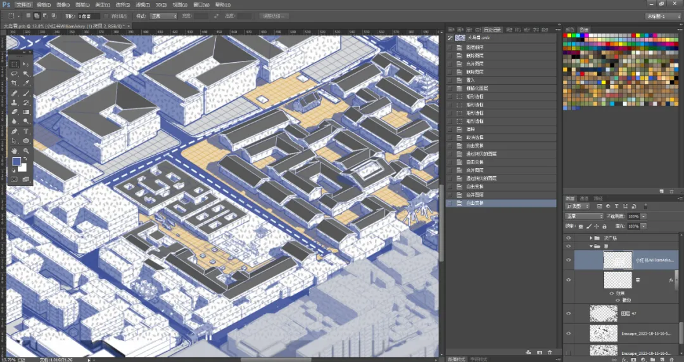Image resolution: width=684 pixels, height=362 pixels.
Task: Pick the Pen tool
Action: pos(15,131)
